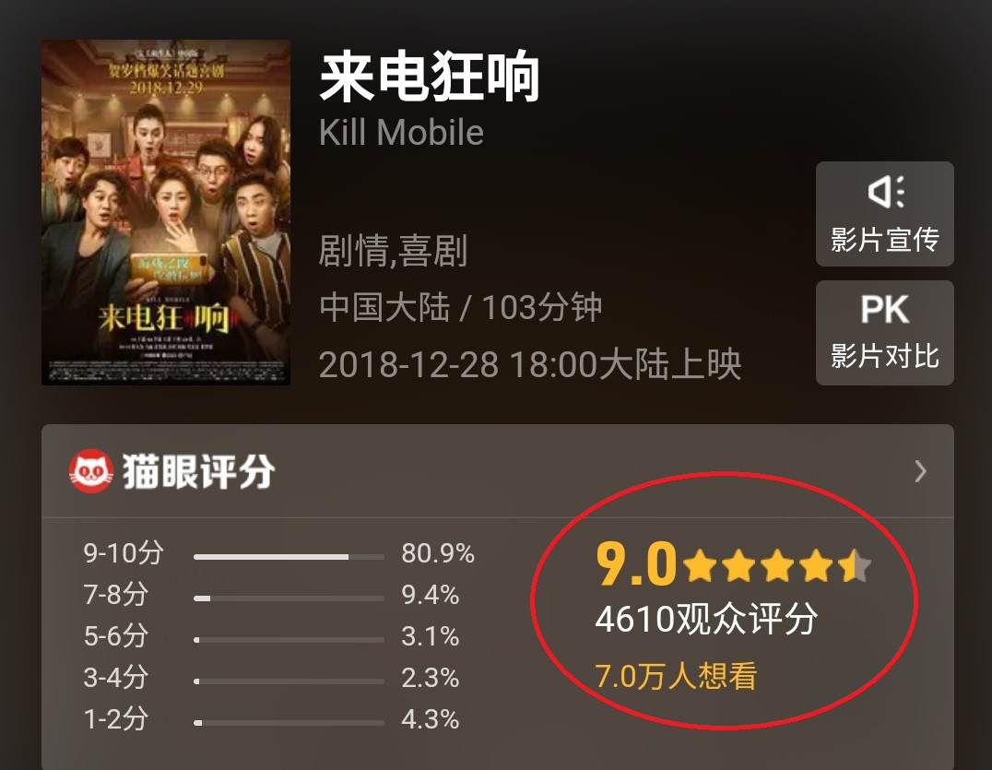The width and height of the screenshot is (992, 770).
Task: Tap the half-filled fifth rating star
Action: (x=855, y=565)
